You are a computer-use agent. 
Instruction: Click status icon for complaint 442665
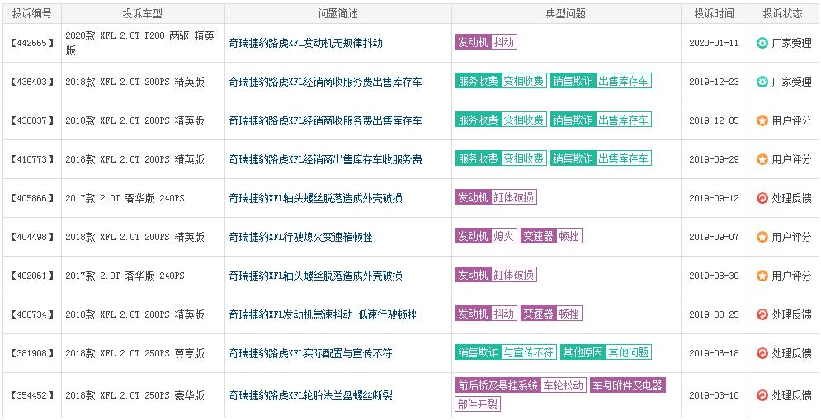762,43
